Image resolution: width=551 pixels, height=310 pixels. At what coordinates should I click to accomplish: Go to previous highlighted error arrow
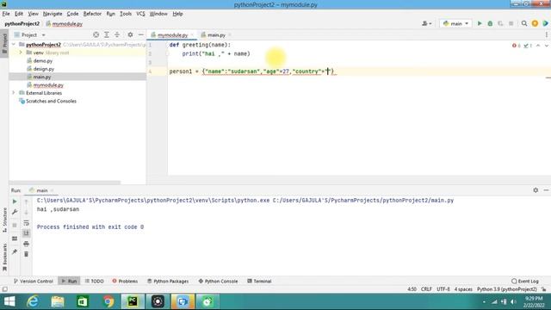538,46
